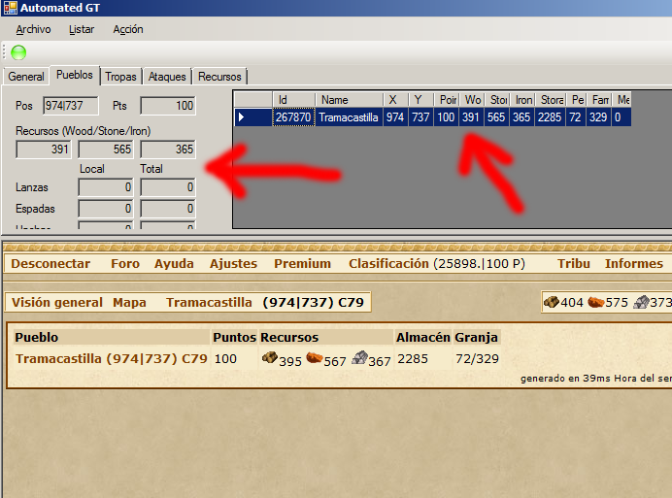Screen dimensions: 672x498
Task: Click the Pts field showing 100
Action: pyautogui.click(x=168, y=106)
